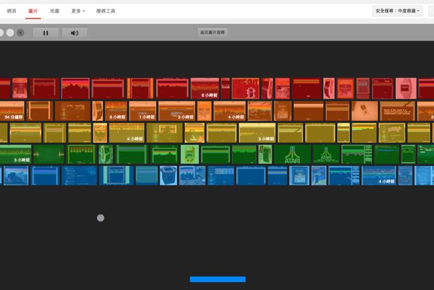Pause the Breakout game
This screenshot has width=434, height=290.
click(45, 33)
